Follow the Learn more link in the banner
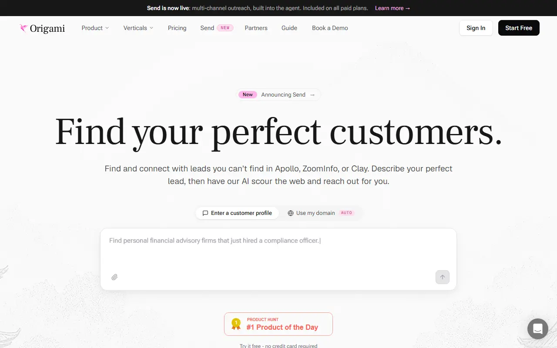The image size is (557, 348). pyautogui.click(x=393, y=8)
